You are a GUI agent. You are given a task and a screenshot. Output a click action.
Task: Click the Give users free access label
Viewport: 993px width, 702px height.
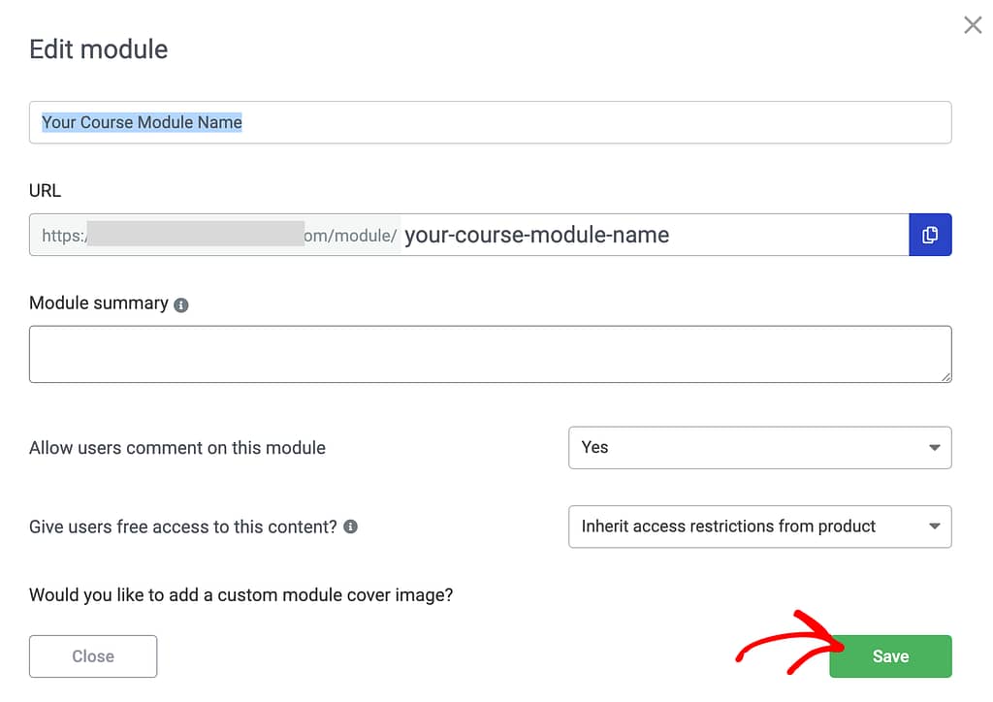coord(182,526)
